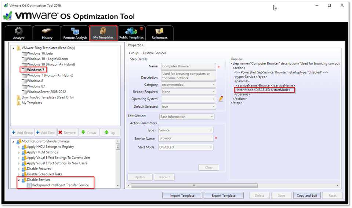352x208 pixels.
Task: Open the Analyze tab with gear icon
Action: 19,33
